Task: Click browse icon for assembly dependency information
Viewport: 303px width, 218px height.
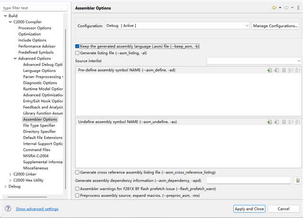Action: (298, 181)
